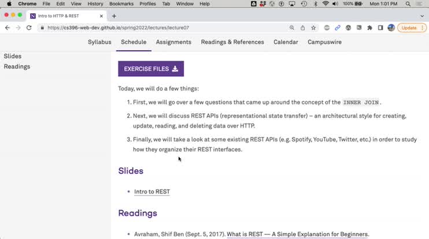
Task: Click the Slides sidebar link
Action: click(x=13, y=56)
